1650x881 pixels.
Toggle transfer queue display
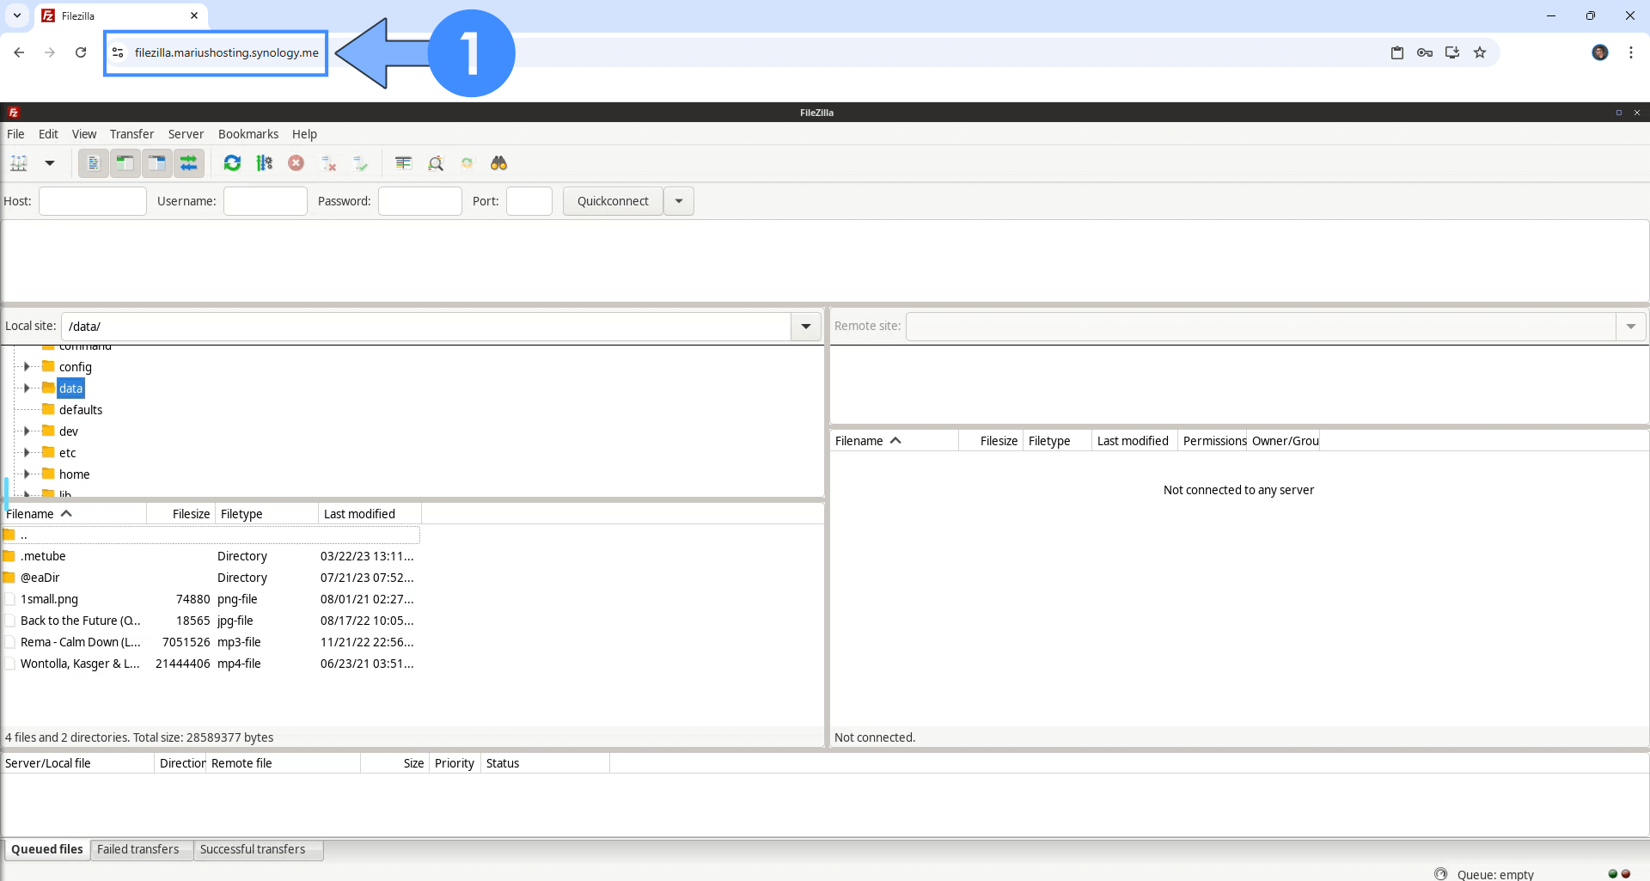pyautogui.click(x=189, y=163)
